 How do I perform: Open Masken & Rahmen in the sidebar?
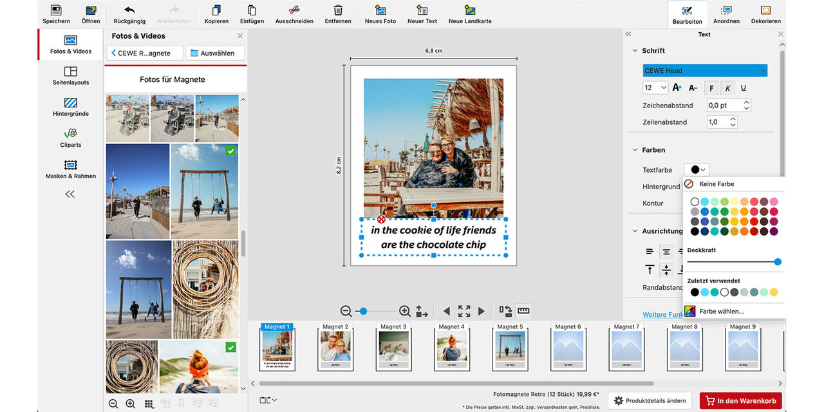[x=71, y=169]
